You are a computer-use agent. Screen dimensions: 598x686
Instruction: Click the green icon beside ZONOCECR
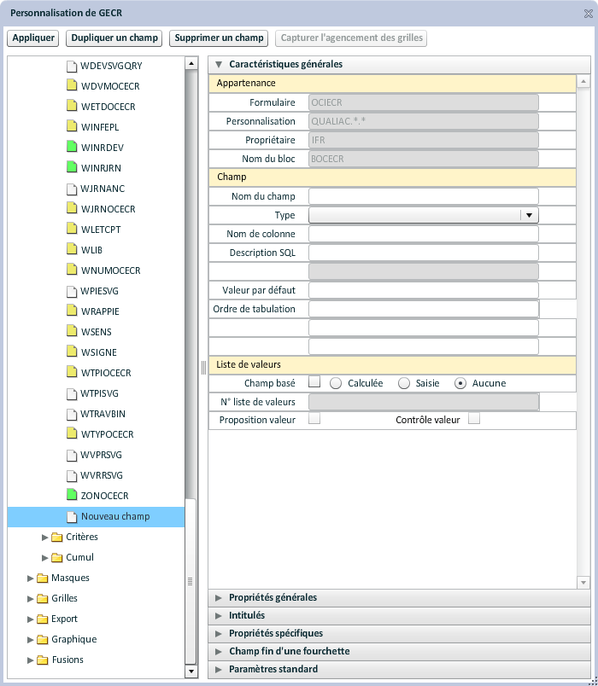pyautogui.click(x=73, y=496)
